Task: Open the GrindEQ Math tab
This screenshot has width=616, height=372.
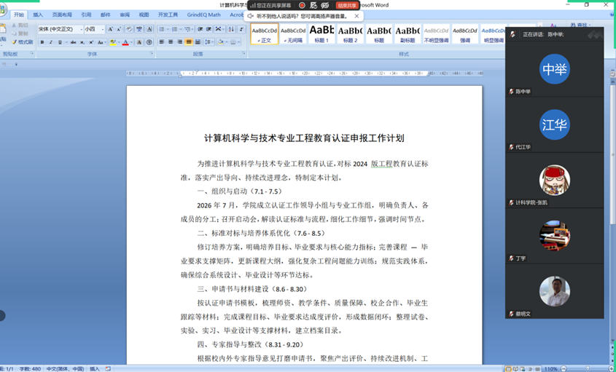Action: point(204,15)
